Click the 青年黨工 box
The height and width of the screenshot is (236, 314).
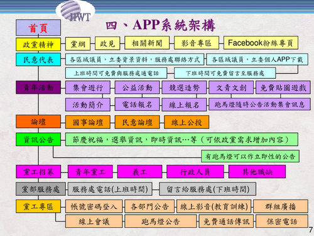pos(90,172)
